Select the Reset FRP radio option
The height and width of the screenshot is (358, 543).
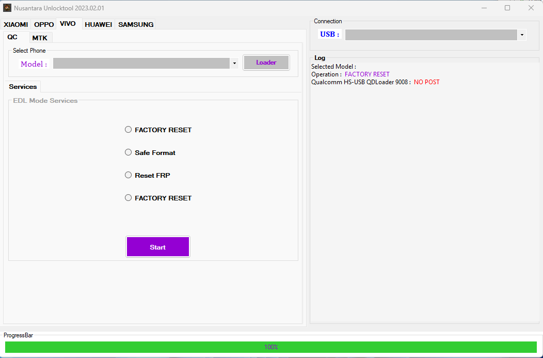click(x=128, y=175)
